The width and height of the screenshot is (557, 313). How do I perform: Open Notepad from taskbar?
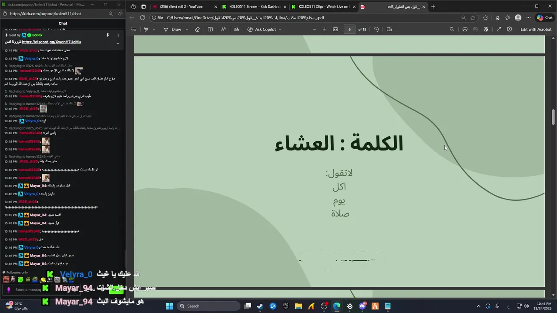tap(388, 306)
